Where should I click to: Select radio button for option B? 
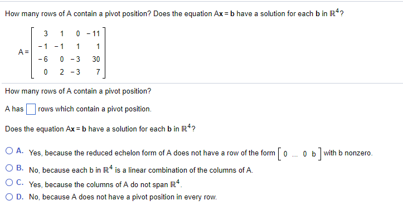coord(9,168)
